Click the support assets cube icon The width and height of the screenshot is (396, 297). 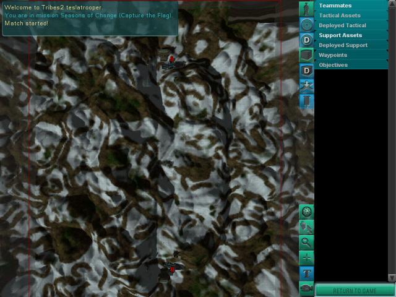coord(306,55)
